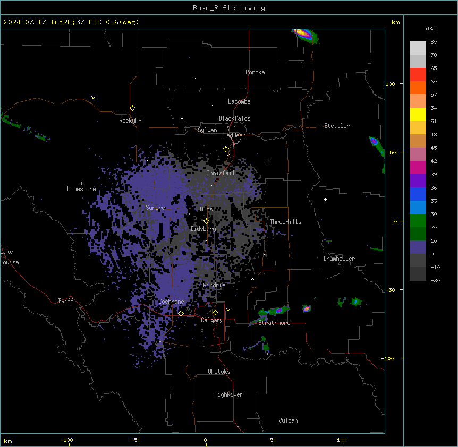Image resolution: width=458 pixels, height=447 pixels.
Task: Click the yellow diamond marker above Calgary label
Action: point(215,313)
